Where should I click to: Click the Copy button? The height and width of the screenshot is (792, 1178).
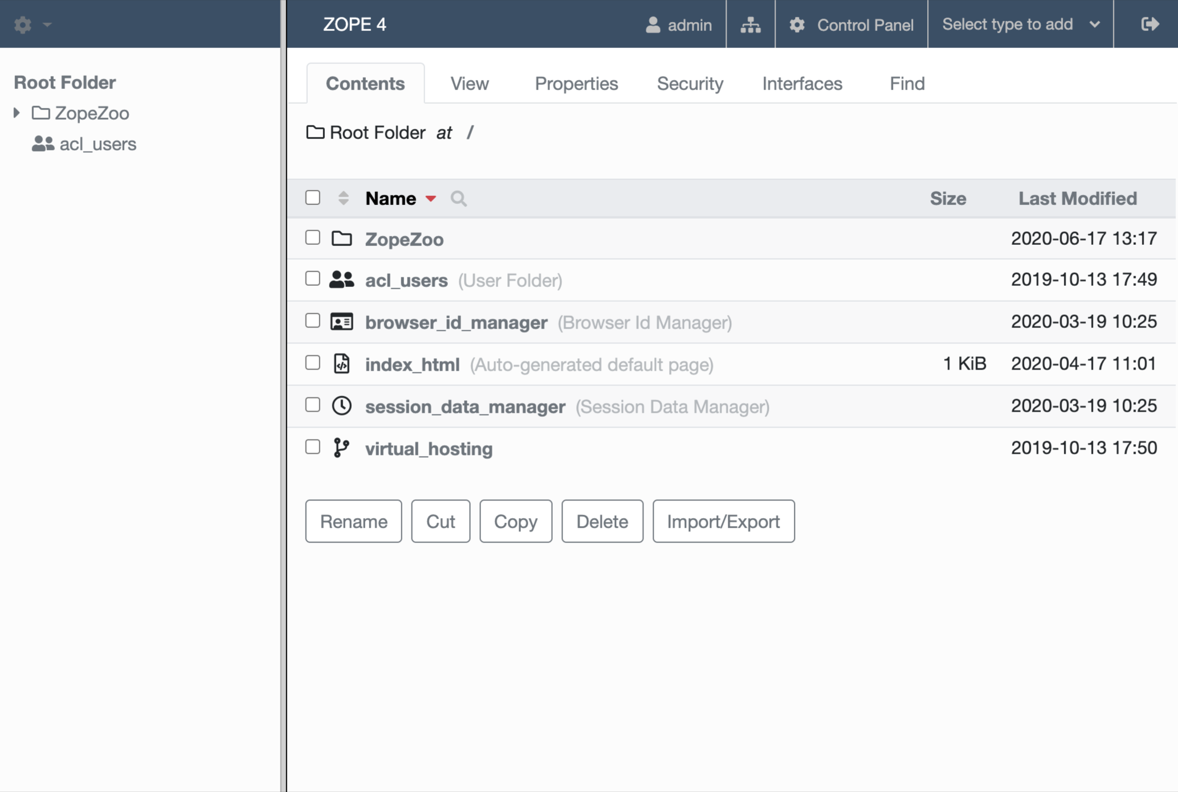[516, 521]
